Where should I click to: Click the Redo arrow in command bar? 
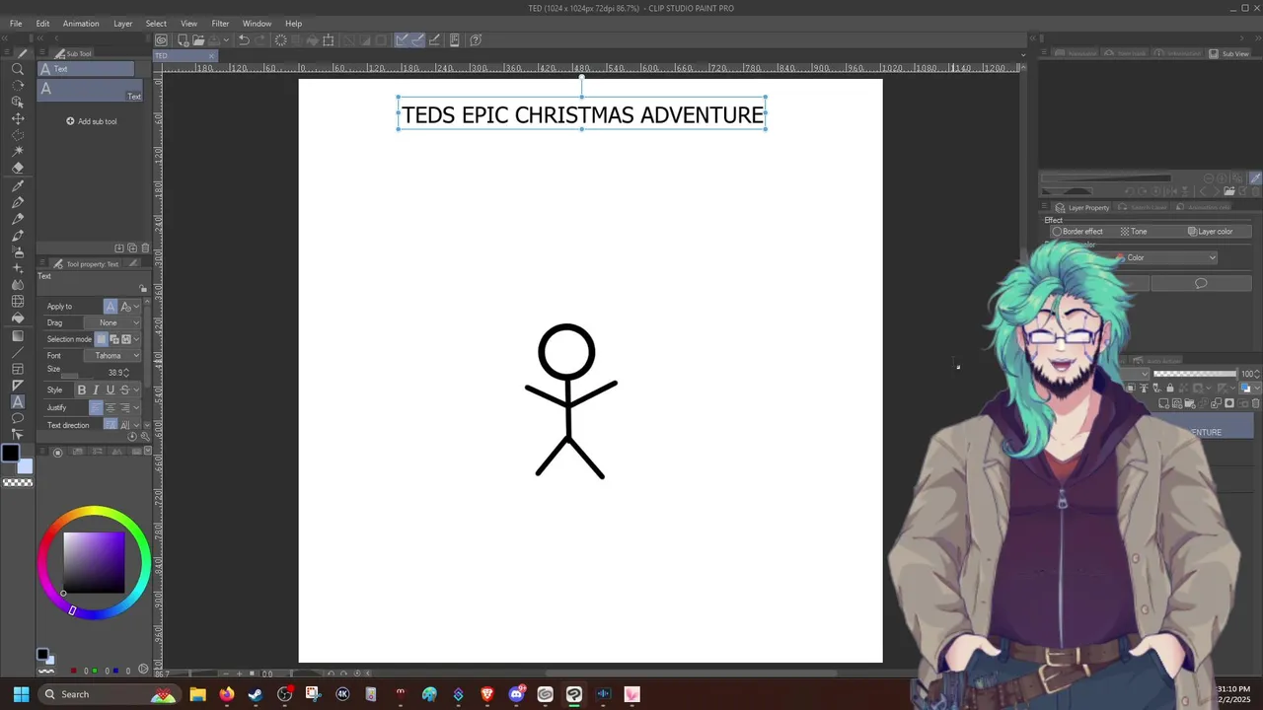[261, 40]
